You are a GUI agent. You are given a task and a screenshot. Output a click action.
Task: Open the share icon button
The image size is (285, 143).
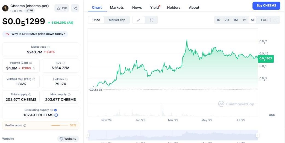point(75,8)
